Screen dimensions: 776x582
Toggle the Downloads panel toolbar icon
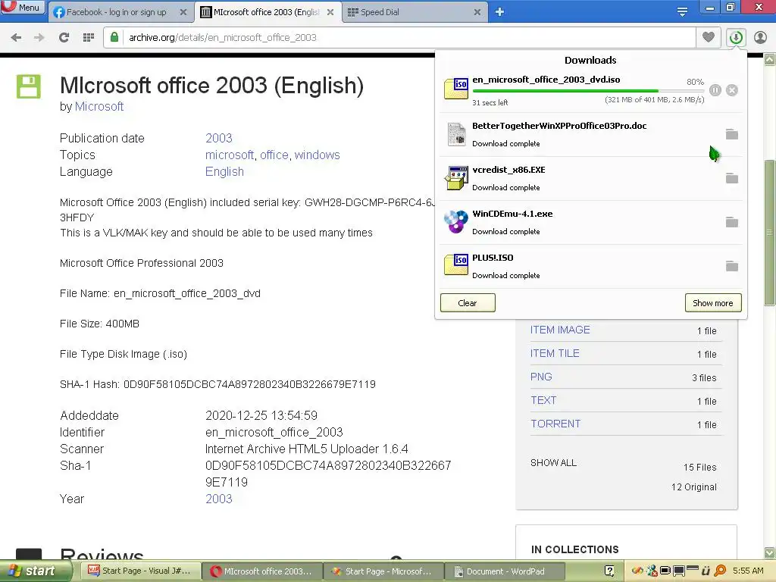pyautogui.click(x=736, y=37)
